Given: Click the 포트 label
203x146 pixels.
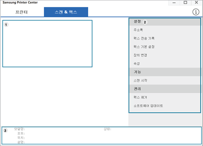Looking at the screenshot, I should 21,133.
